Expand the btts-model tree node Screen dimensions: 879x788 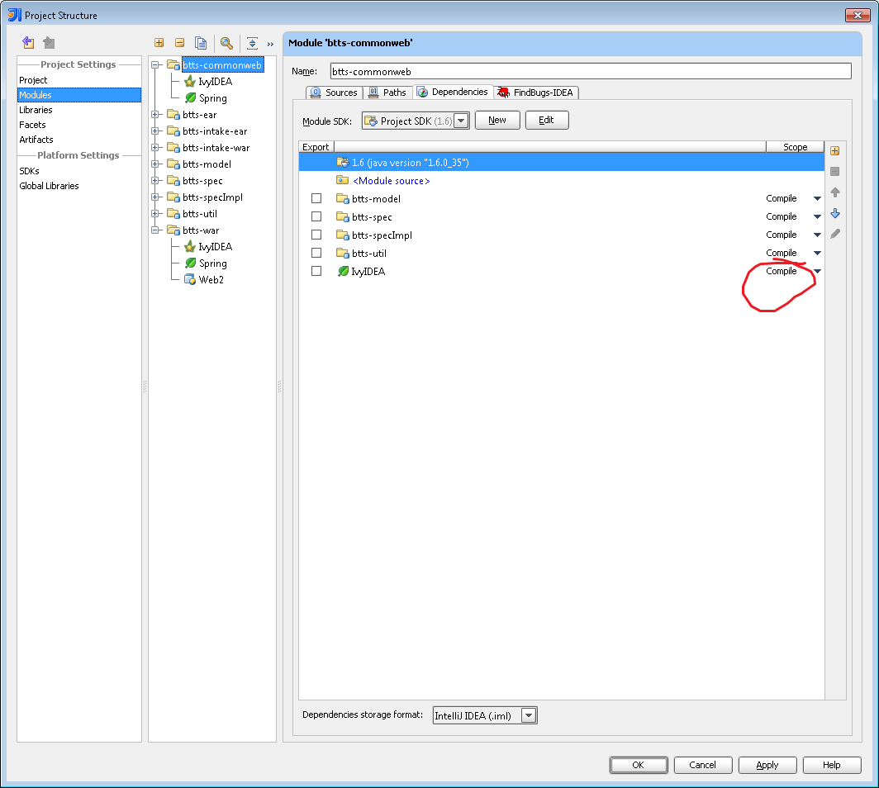tap(155, 164)
